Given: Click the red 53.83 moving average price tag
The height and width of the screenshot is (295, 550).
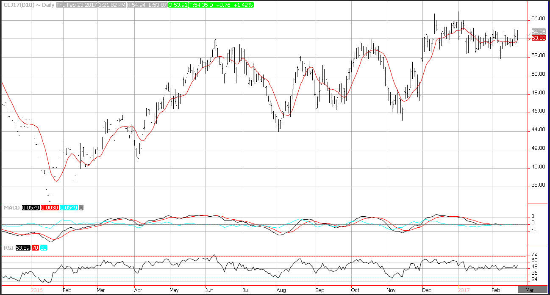Looking at the screenshot, I should (538, 38).
